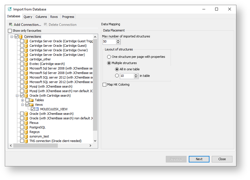Click the Max number of imported structures field
Screen dimensions: 250x180
coord(109,42)
